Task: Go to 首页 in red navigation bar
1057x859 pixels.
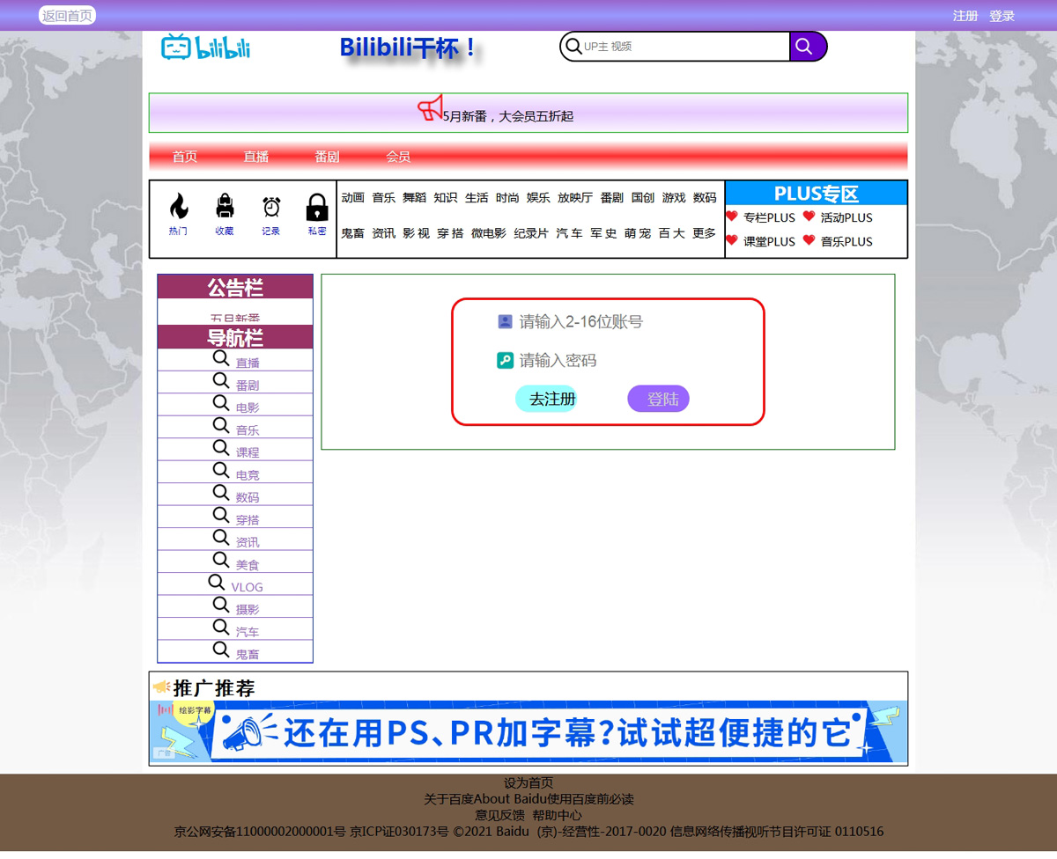Action: click(185, 157)
